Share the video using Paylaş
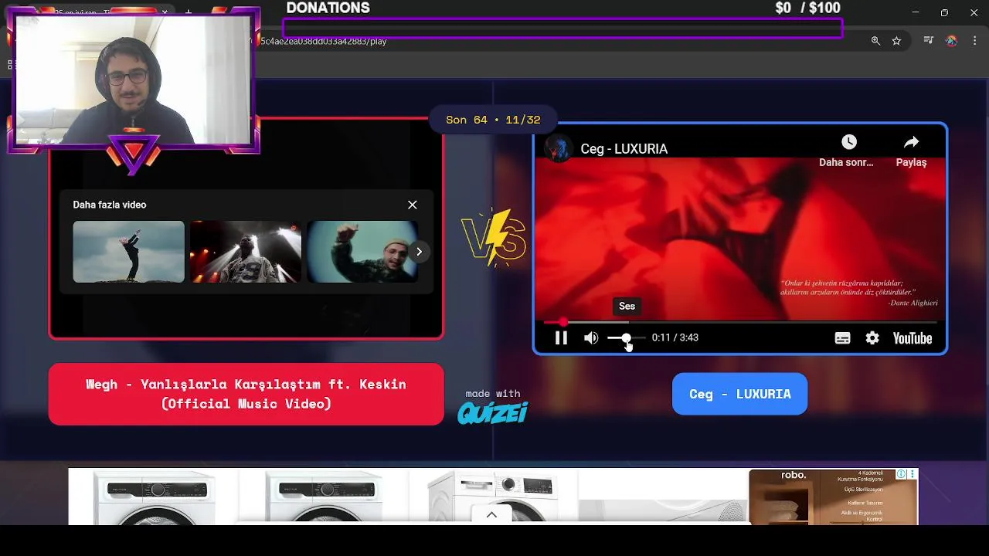 911,151
